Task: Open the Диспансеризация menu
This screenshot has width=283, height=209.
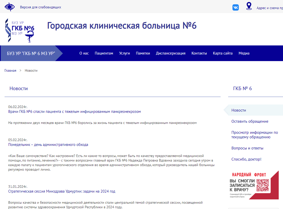Action: (171, 53)
